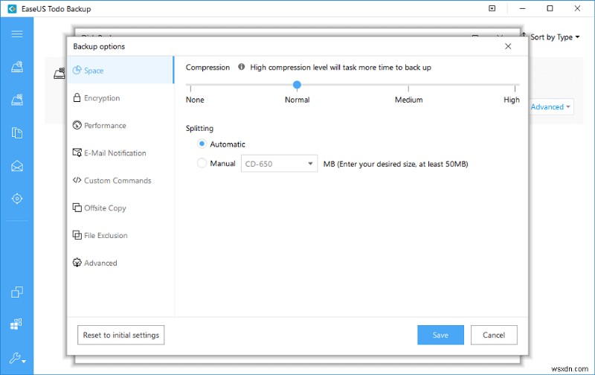Click the hamburger menu icon in sidebar
Image resolution: width=595 pixels, height=375 pixels.
click(x=17, y=34)
